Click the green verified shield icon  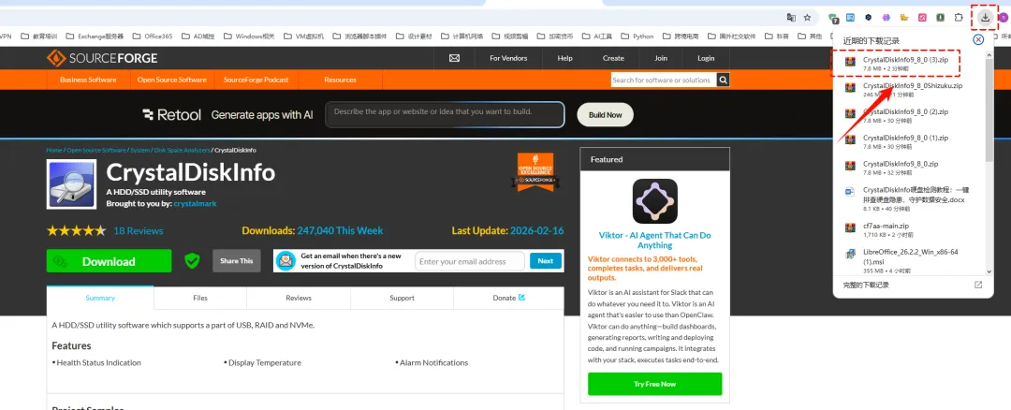pos(192,261)
